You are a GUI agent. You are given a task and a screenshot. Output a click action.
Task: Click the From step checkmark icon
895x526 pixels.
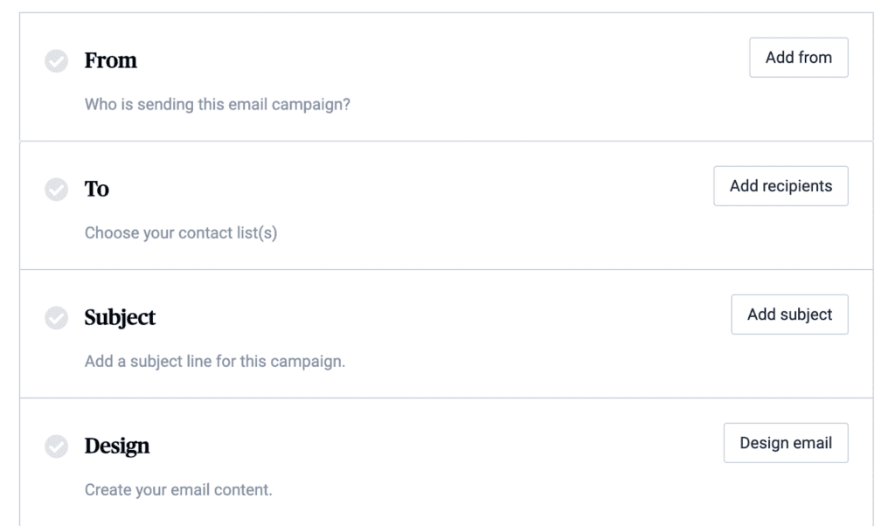coord(57,60)
